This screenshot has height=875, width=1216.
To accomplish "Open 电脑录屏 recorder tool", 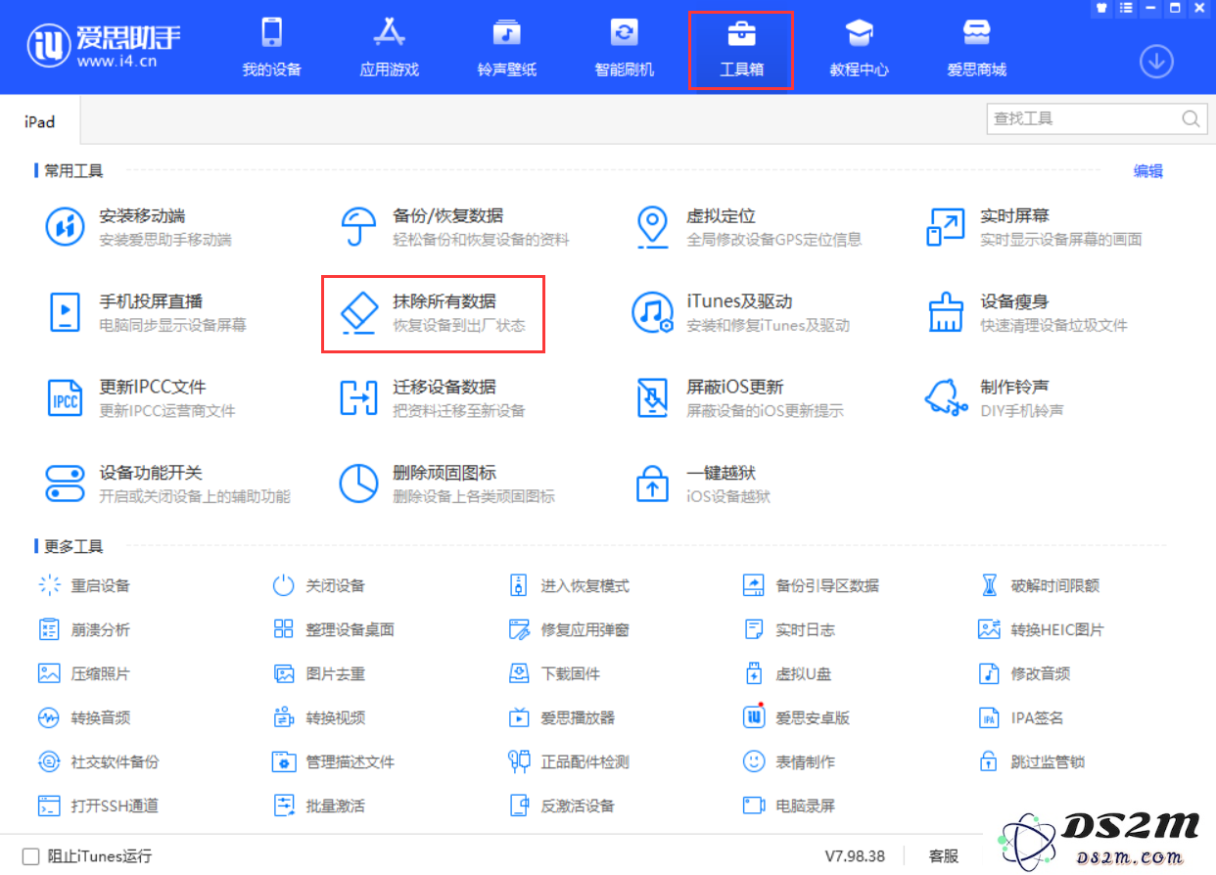I will click(789, 806).
